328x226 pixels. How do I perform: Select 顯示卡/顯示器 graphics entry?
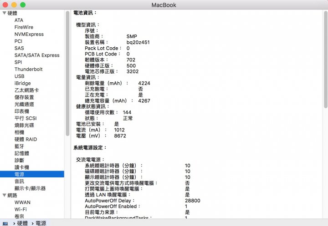(x=30, y=188)
